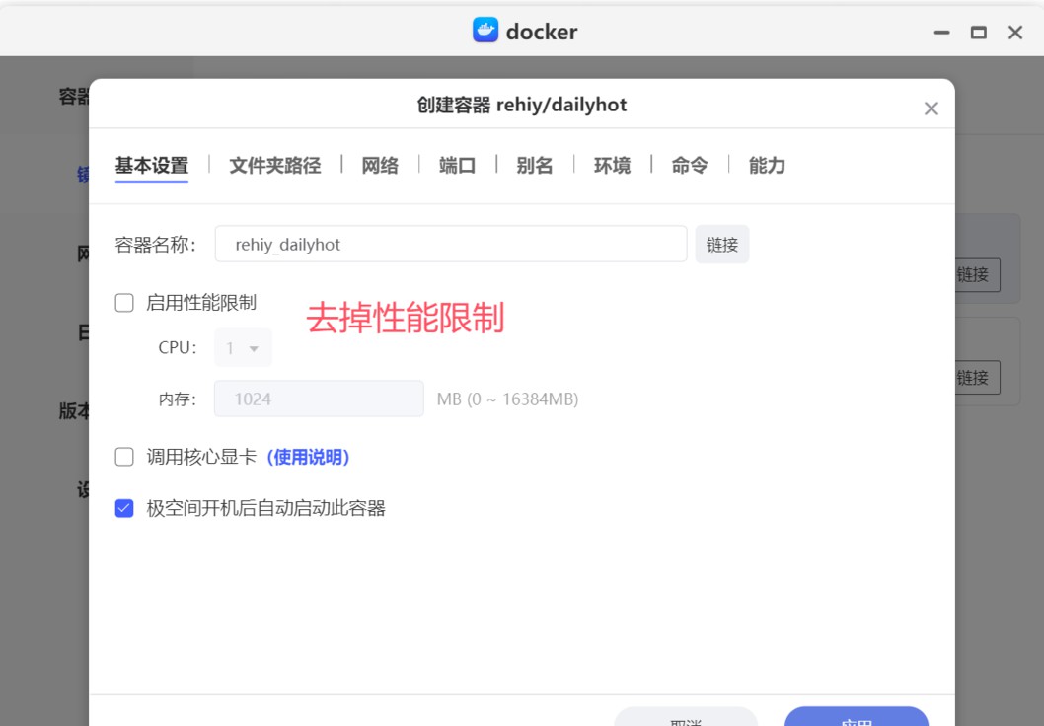Click the MB (0 ~ 16384MB) range text
Screen dimensions: 1044x726
point(507,399)
